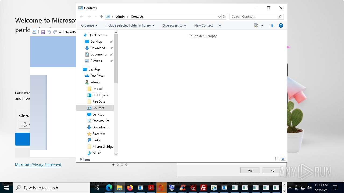This screenshot has width=344, height=193.
Task: Switch to large icons view in status bar
Action: point(283,159)
